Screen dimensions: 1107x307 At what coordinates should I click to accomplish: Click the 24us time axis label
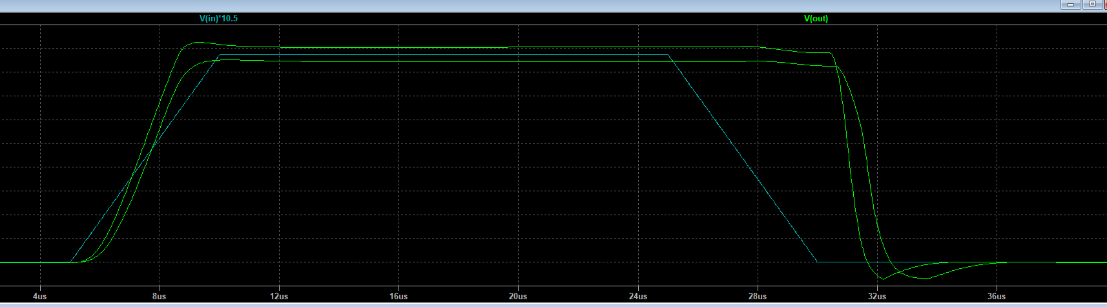[x=637, y=297]
